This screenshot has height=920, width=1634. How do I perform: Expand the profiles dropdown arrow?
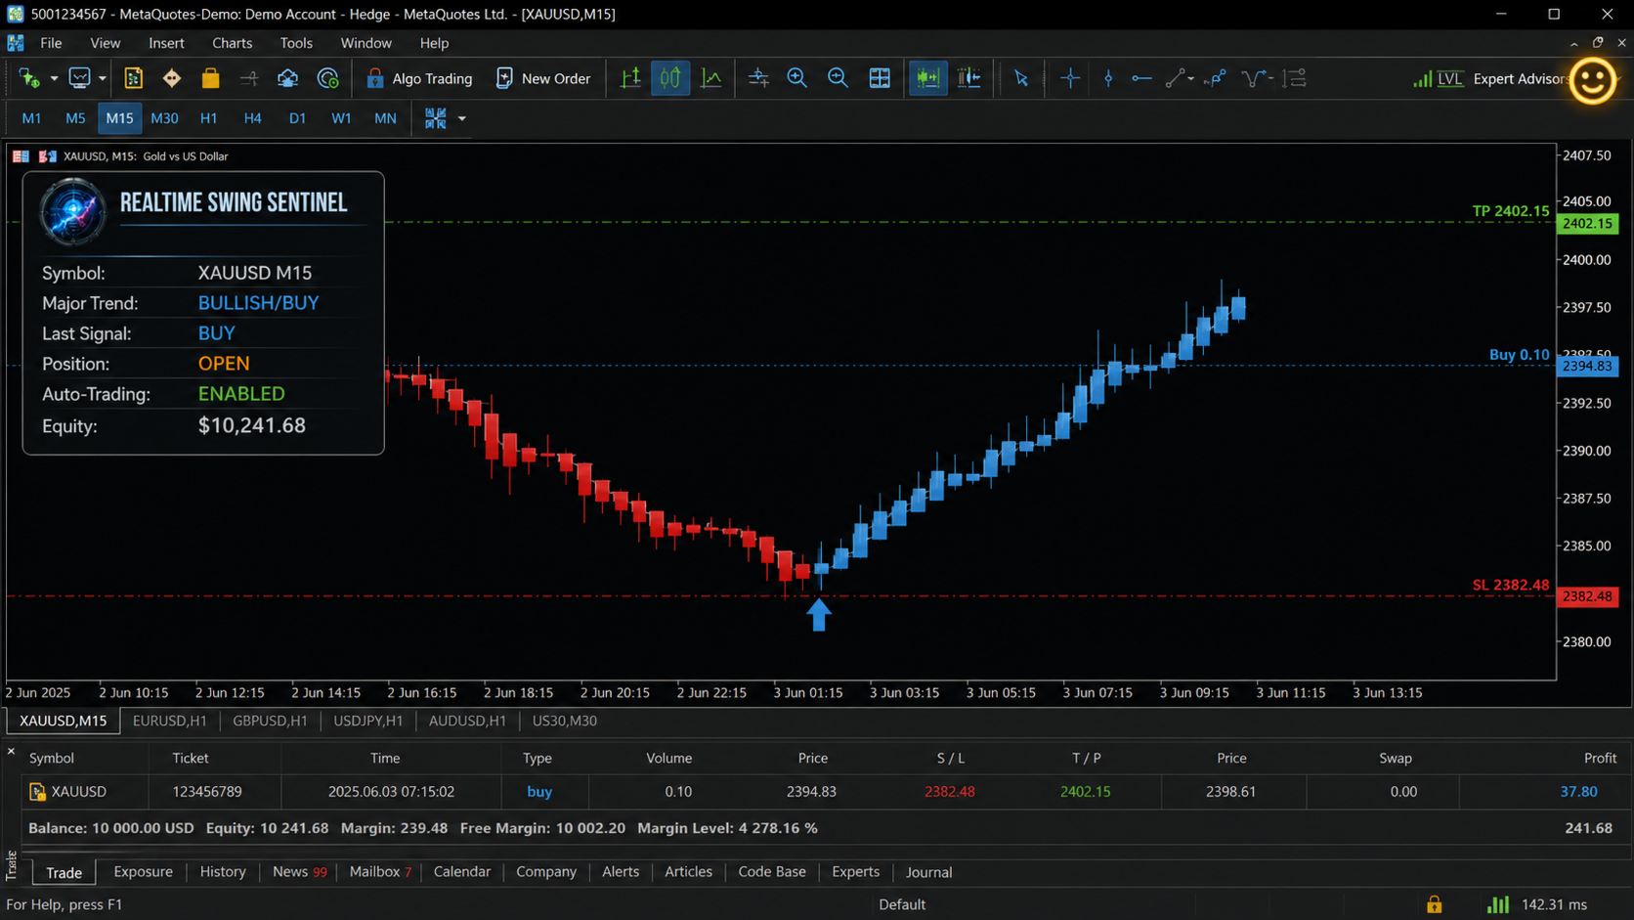tap(102, 78)
